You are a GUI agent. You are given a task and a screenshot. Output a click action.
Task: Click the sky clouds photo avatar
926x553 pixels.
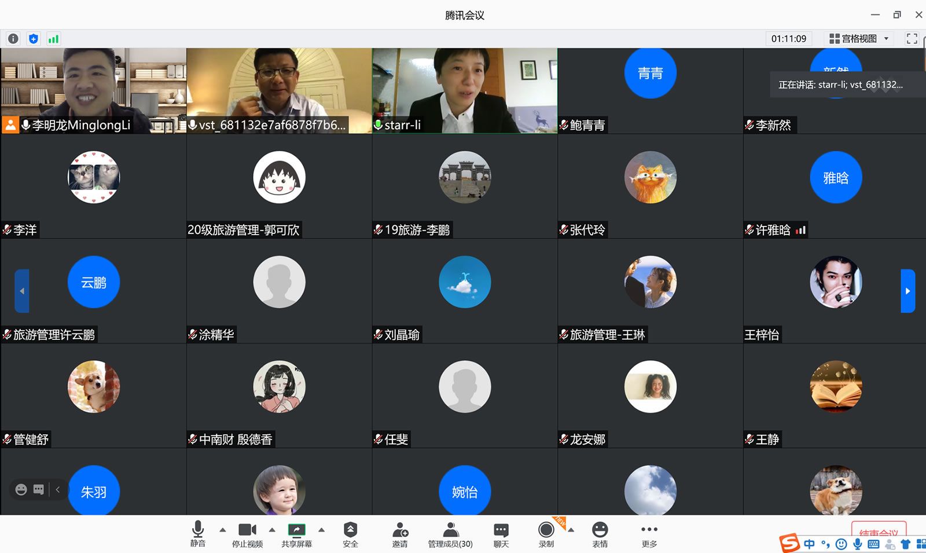coord(650,490)
